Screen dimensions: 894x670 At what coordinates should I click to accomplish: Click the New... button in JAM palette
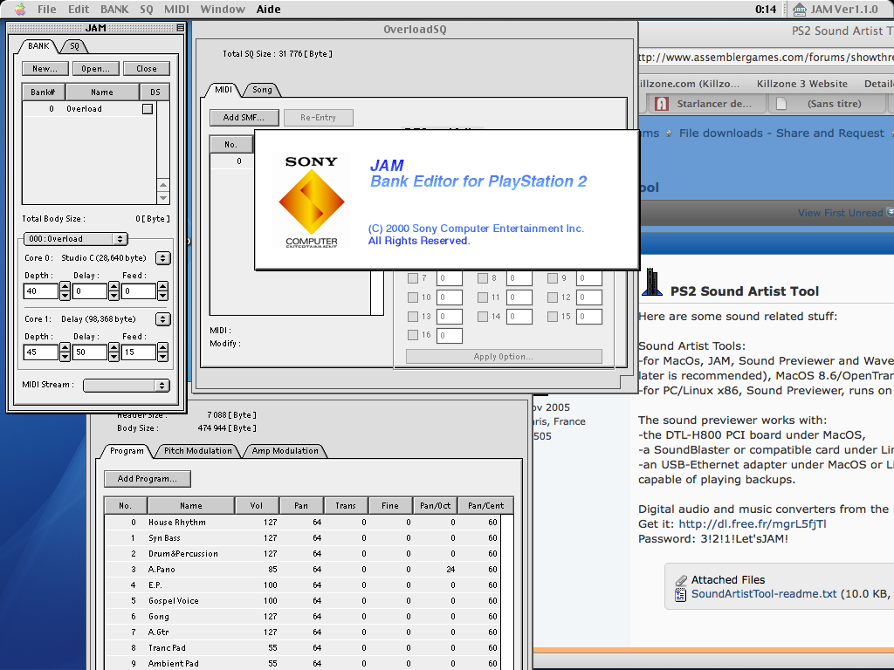[45, 68]
